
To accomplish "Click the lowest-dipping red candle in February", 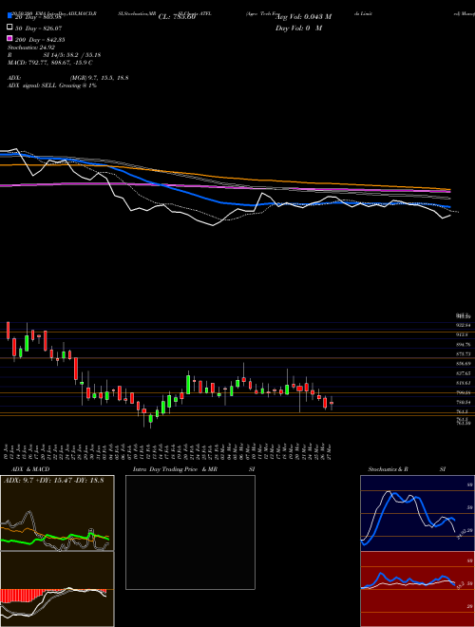I will click(x=144, y=413).
